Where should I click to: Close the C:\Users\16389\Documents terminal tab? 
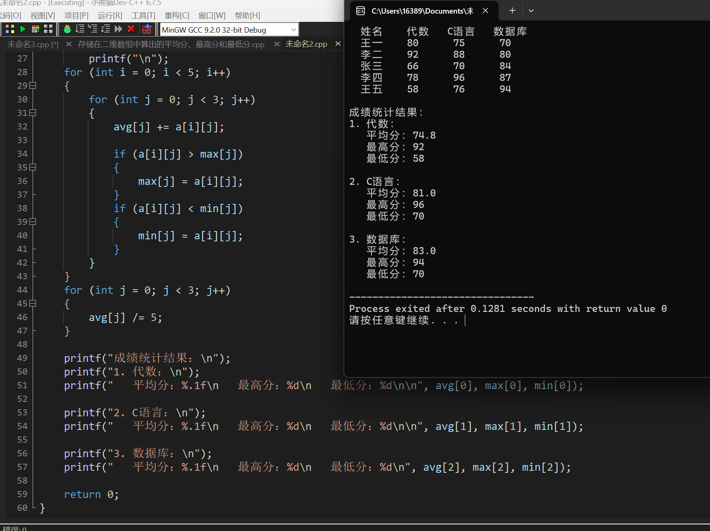[485, 11]
